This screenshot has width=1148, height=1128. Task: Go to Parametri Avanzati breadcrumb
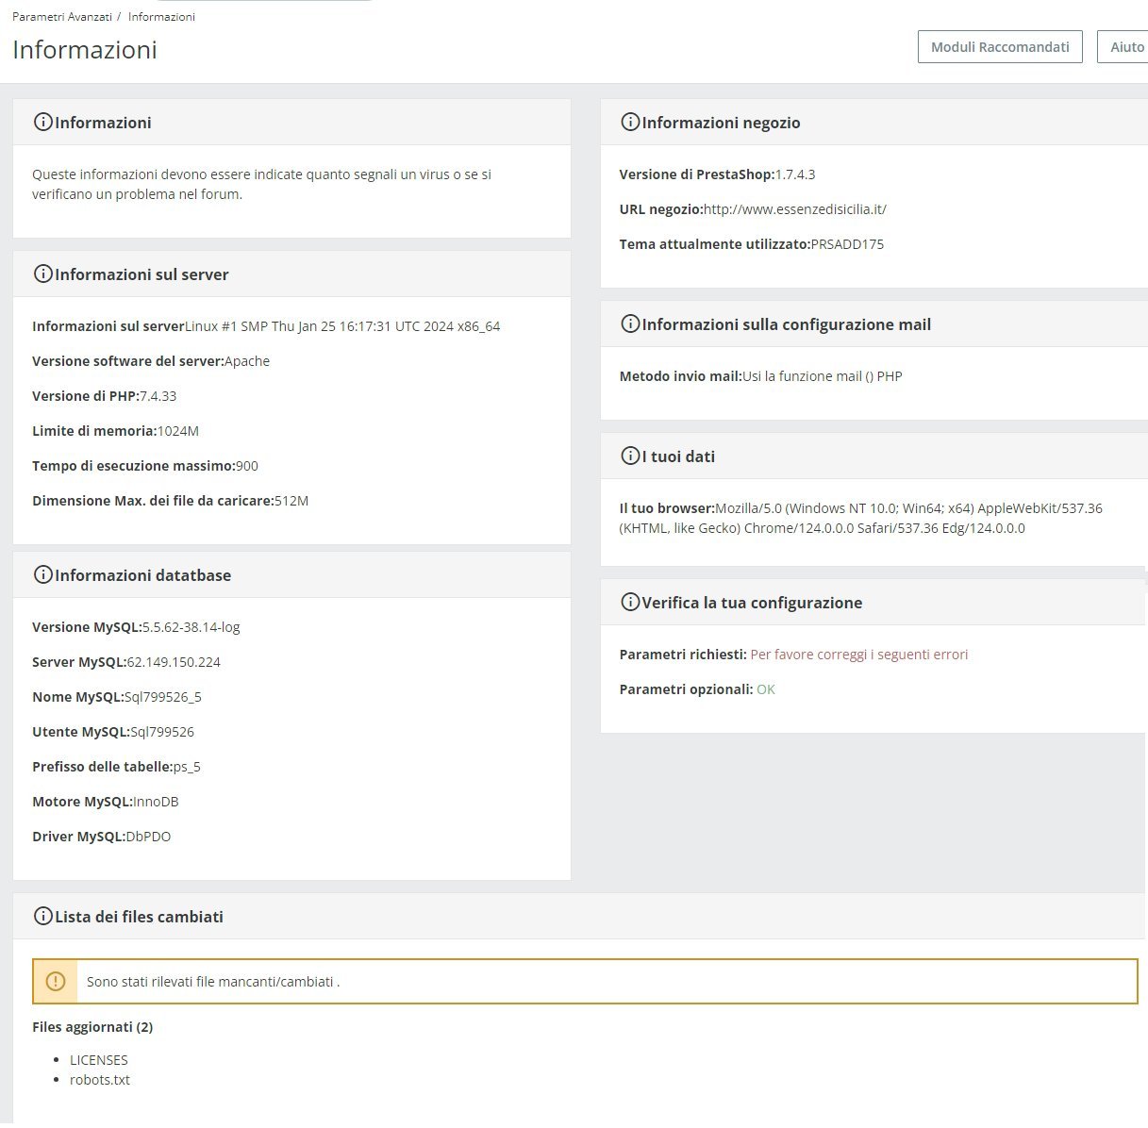coord(62,17)
